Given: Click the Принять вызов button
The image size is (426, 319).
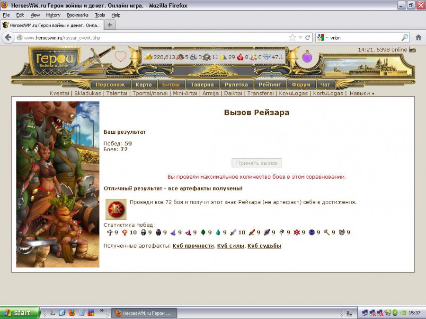Looking at the screenshot, I should (257, 163).
